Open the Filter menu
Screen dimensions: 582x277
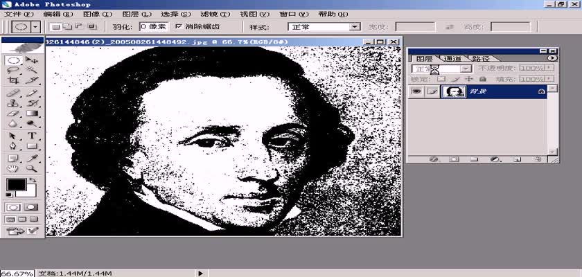pos(215,14)
